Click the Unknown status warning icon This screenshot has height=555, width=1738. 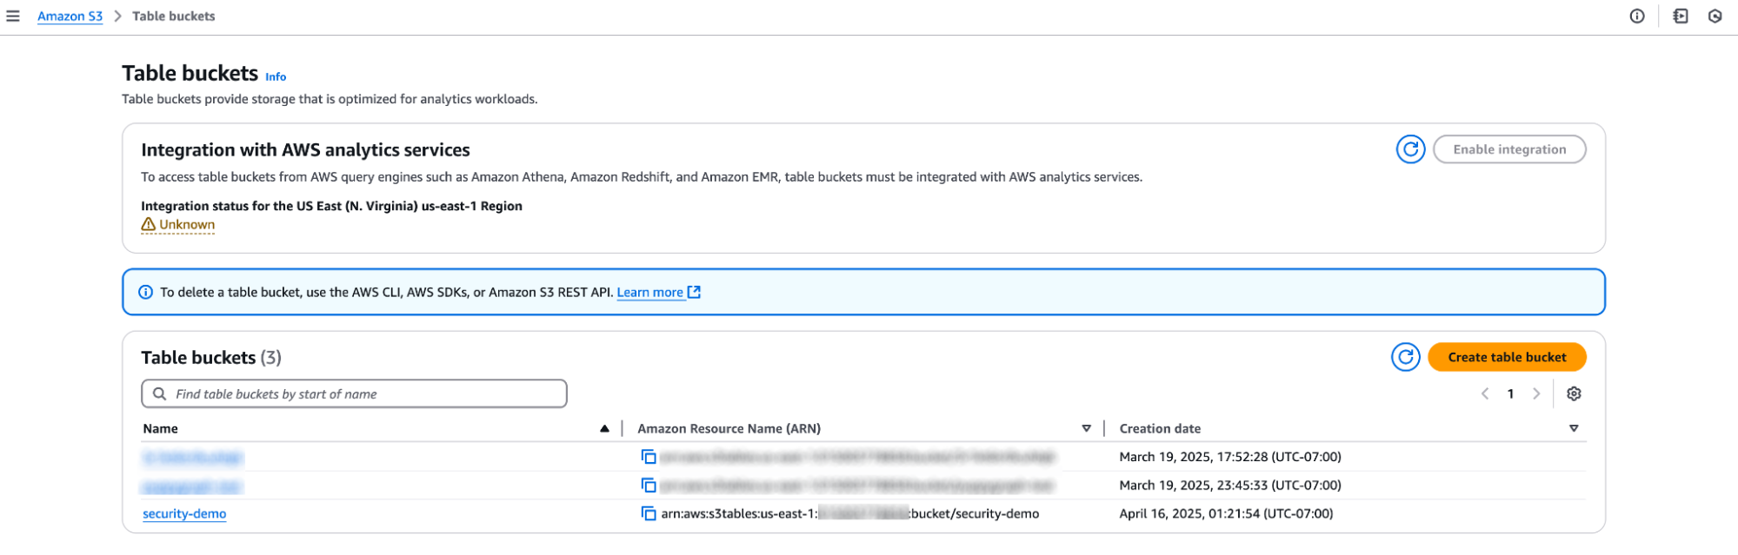point(149,224)
